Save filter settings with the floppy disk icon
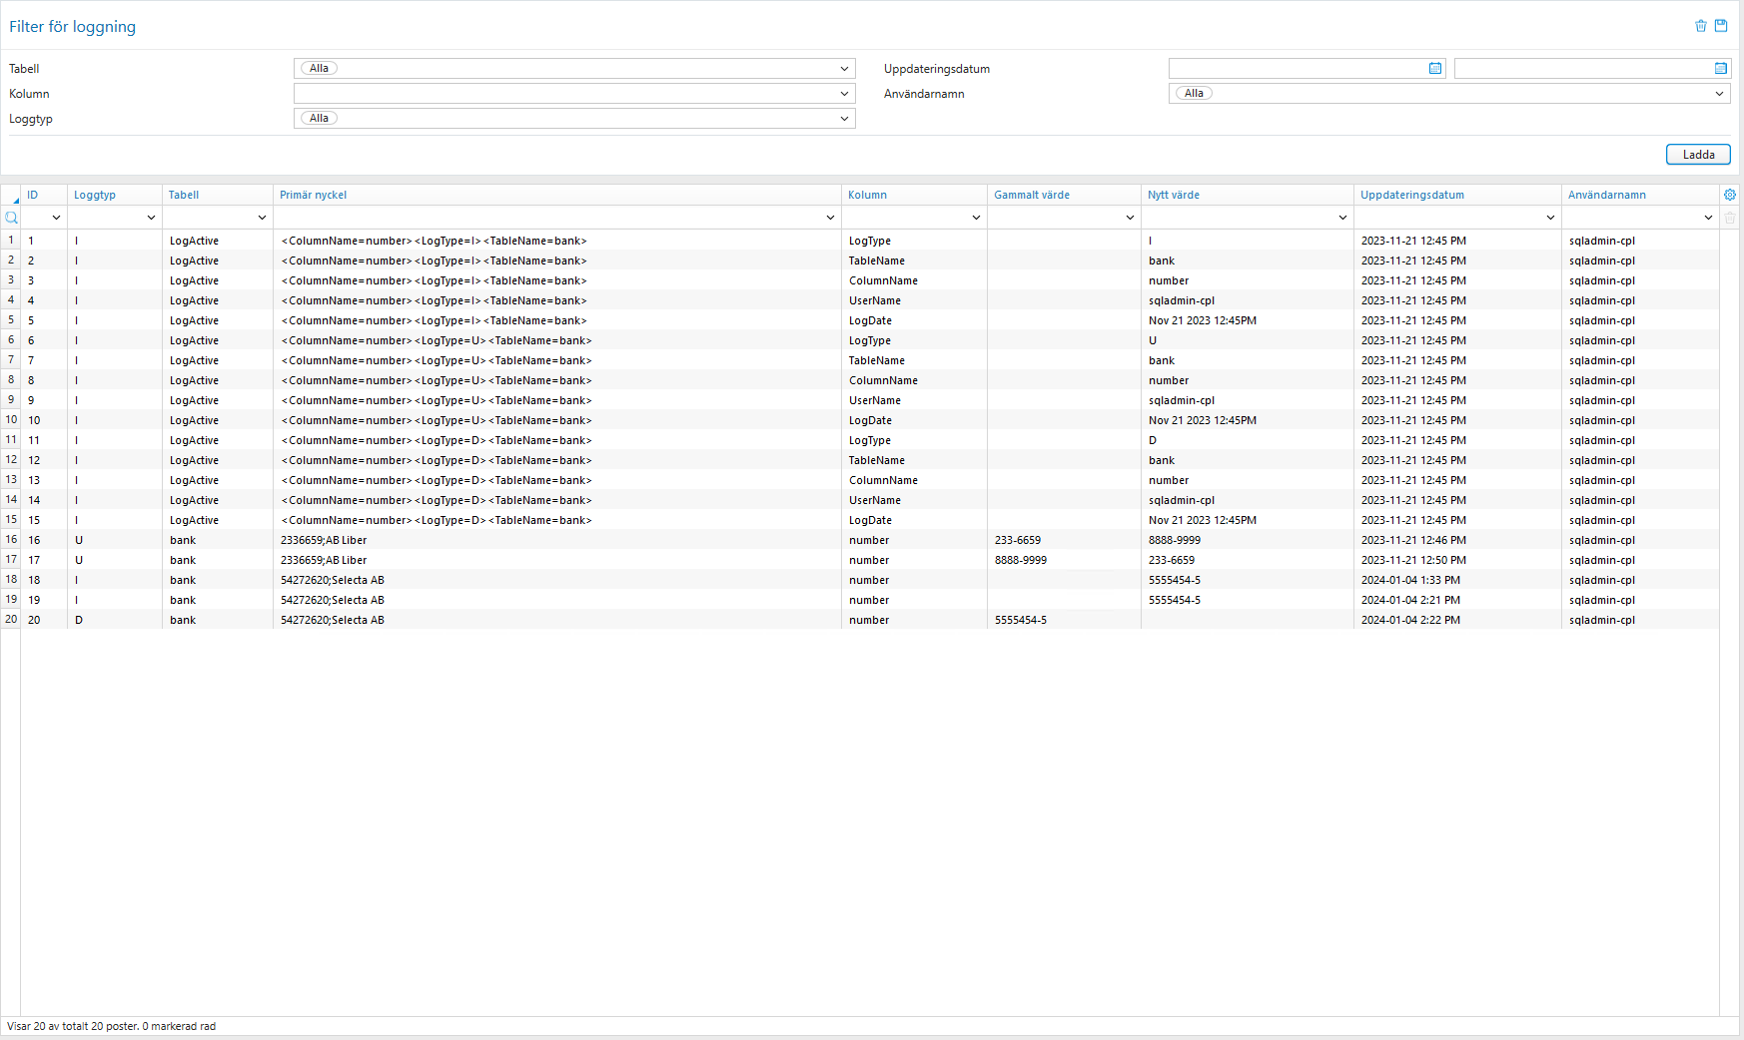Image resolution: width=1744 pixels, height=1040 pixels. [x=1721, y=25]
